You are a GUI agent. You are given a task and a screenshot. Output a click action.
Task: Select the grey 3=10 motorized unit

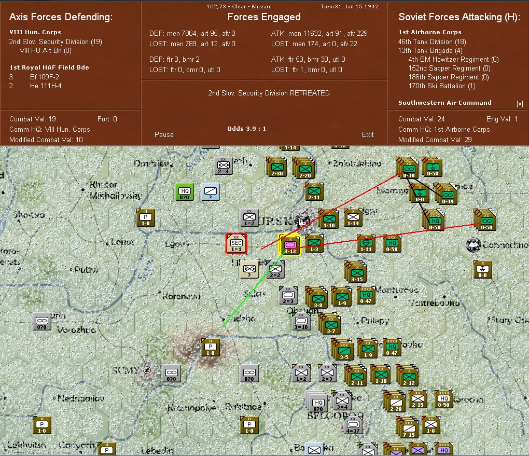point(301,321)
